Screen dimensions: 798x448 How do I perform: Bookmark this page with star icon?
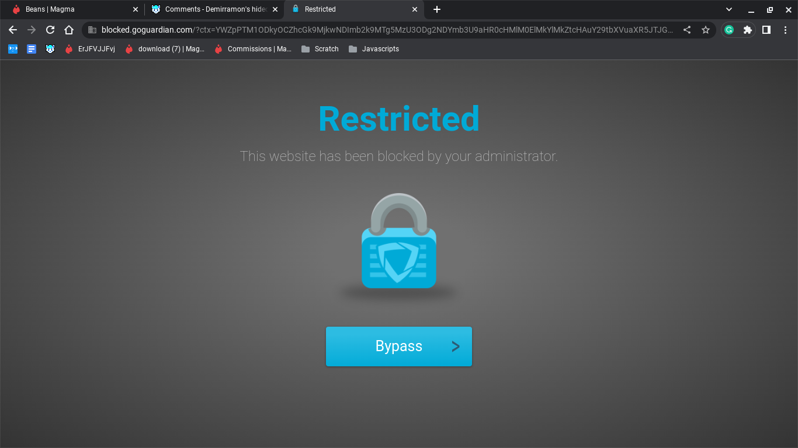click(706, 30)
